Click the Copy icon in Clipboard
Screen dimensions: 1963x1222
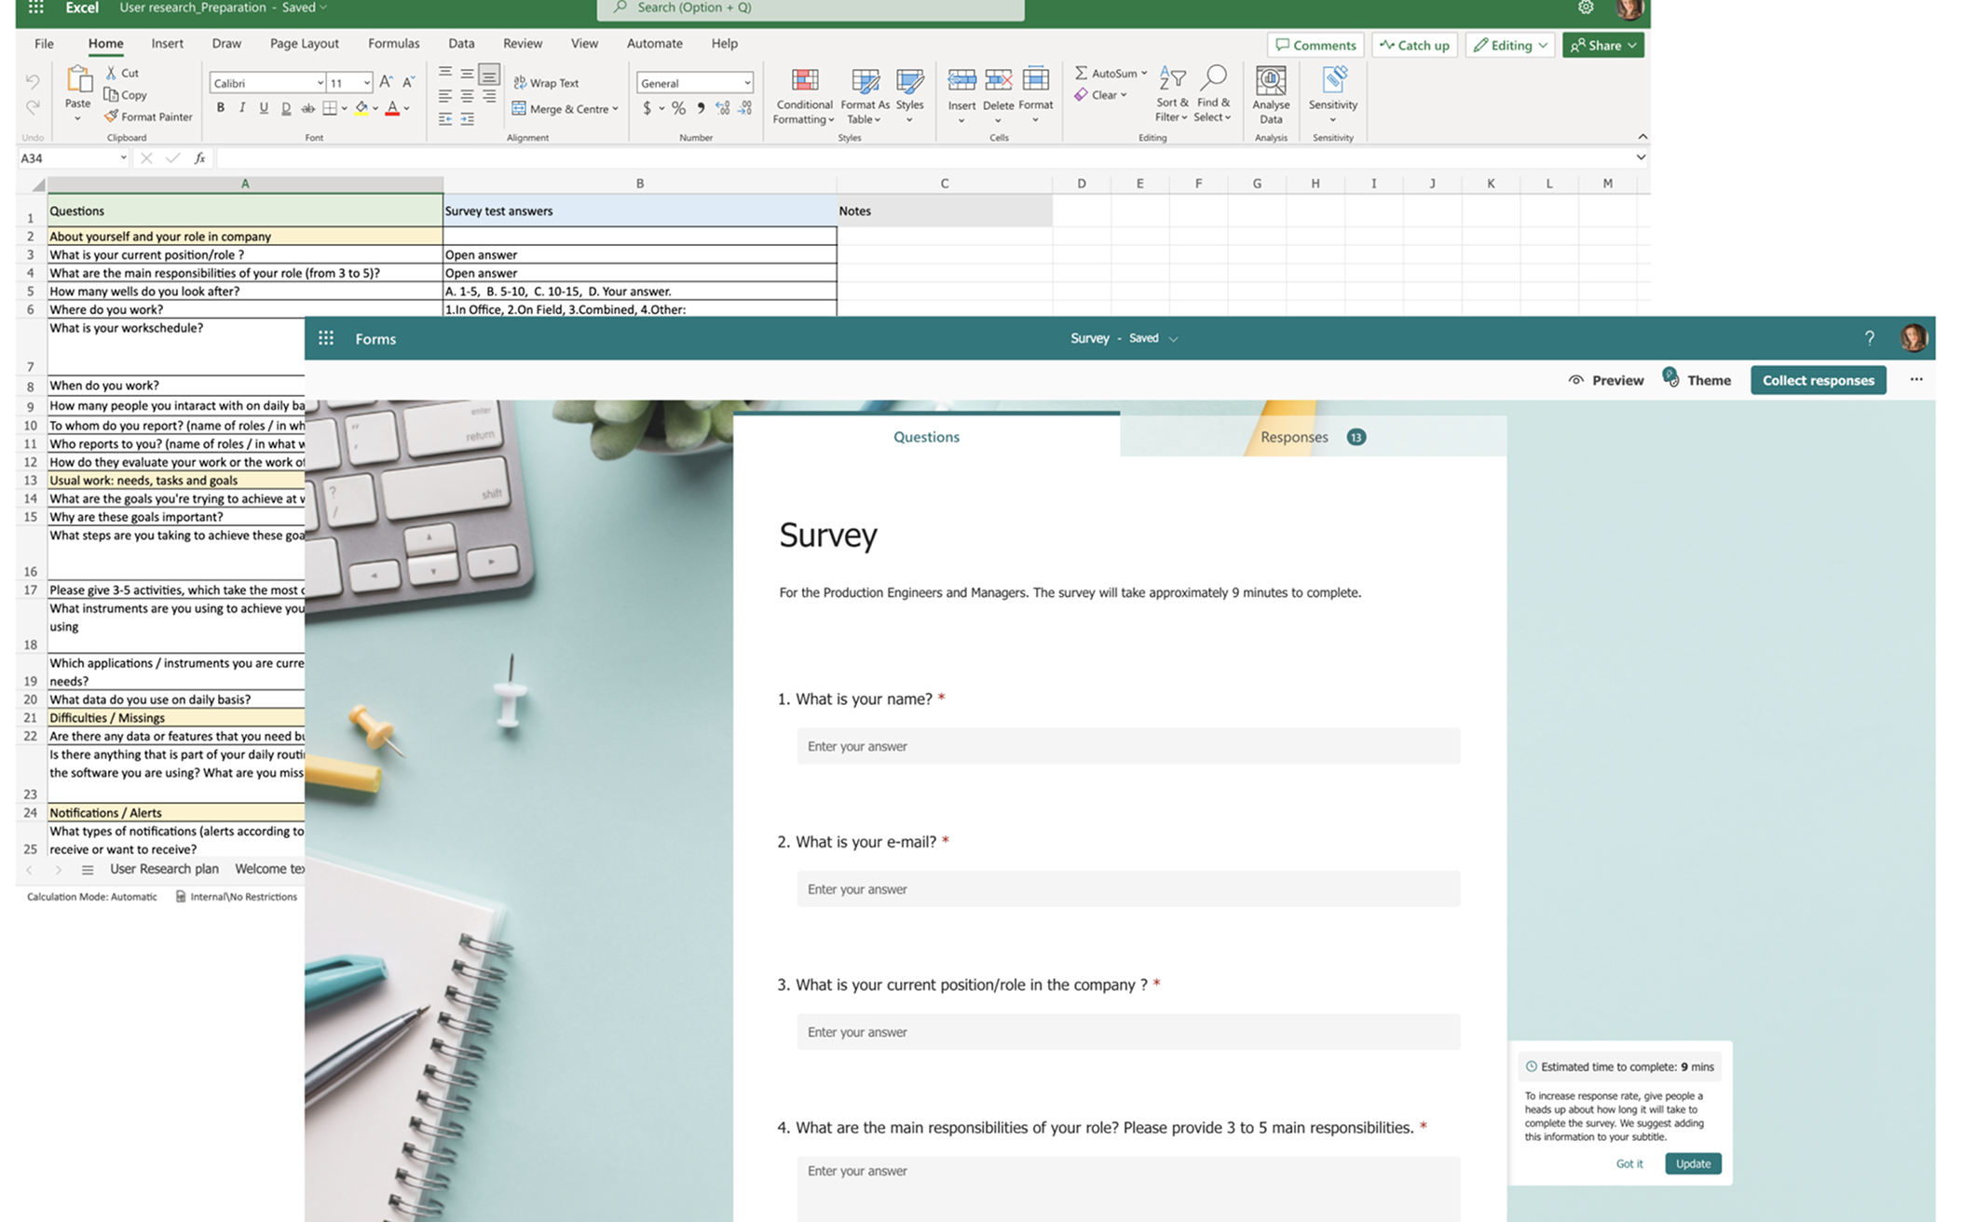(111, 94)
